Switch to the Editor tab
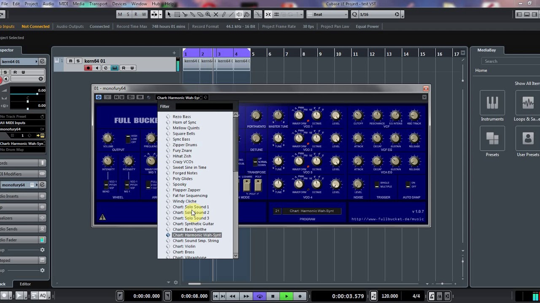The image size is (540, 303). point(25,284)
